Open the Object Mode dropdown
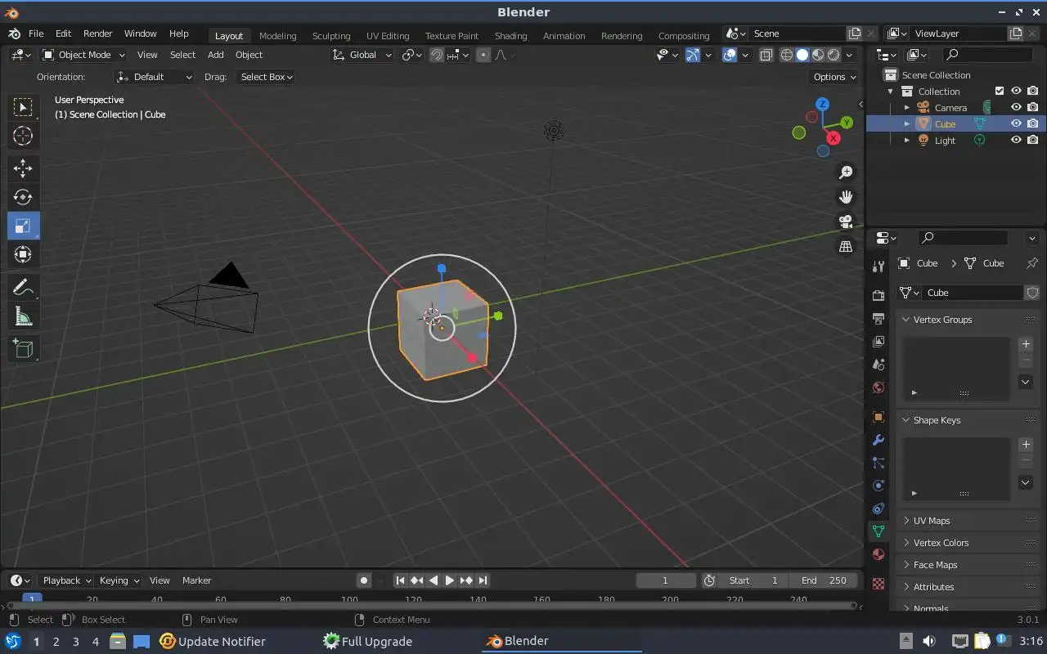 point(83,55)
